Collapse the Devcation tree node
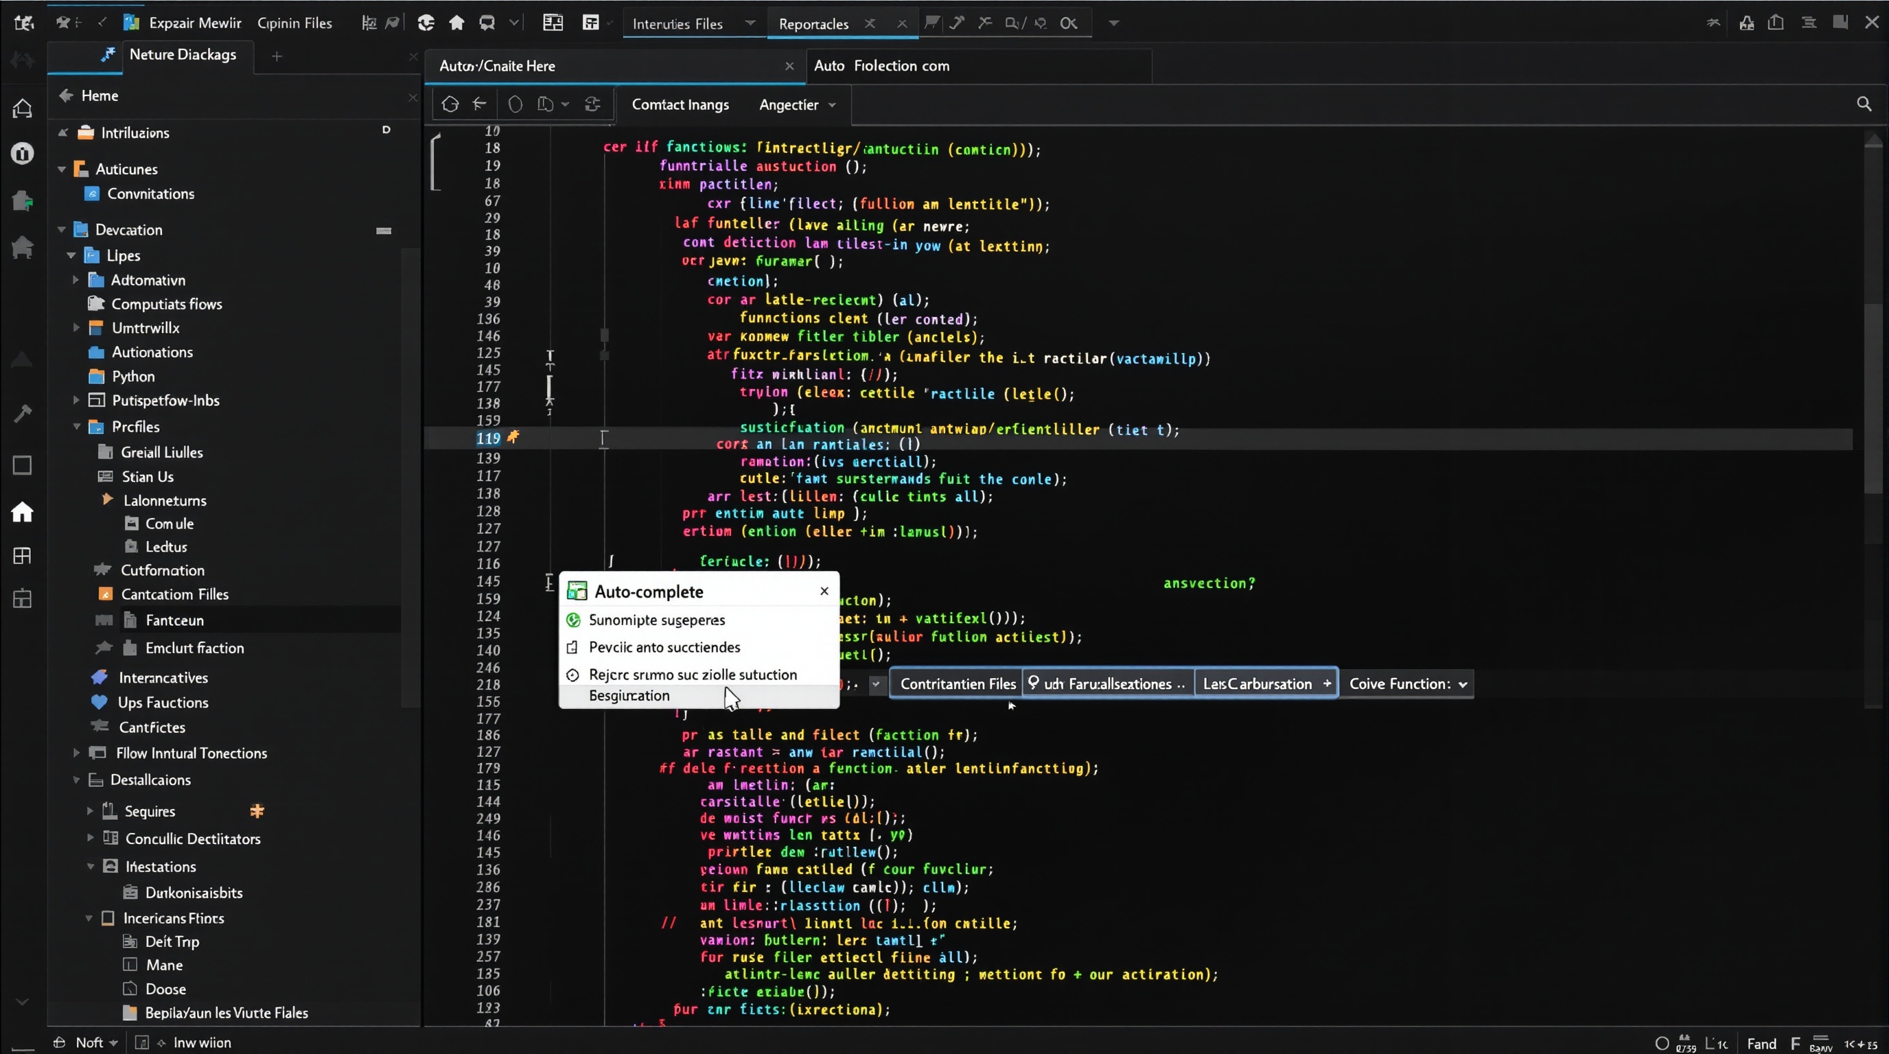Viewport: 1889px width, 1054px height. click(62, 230)
